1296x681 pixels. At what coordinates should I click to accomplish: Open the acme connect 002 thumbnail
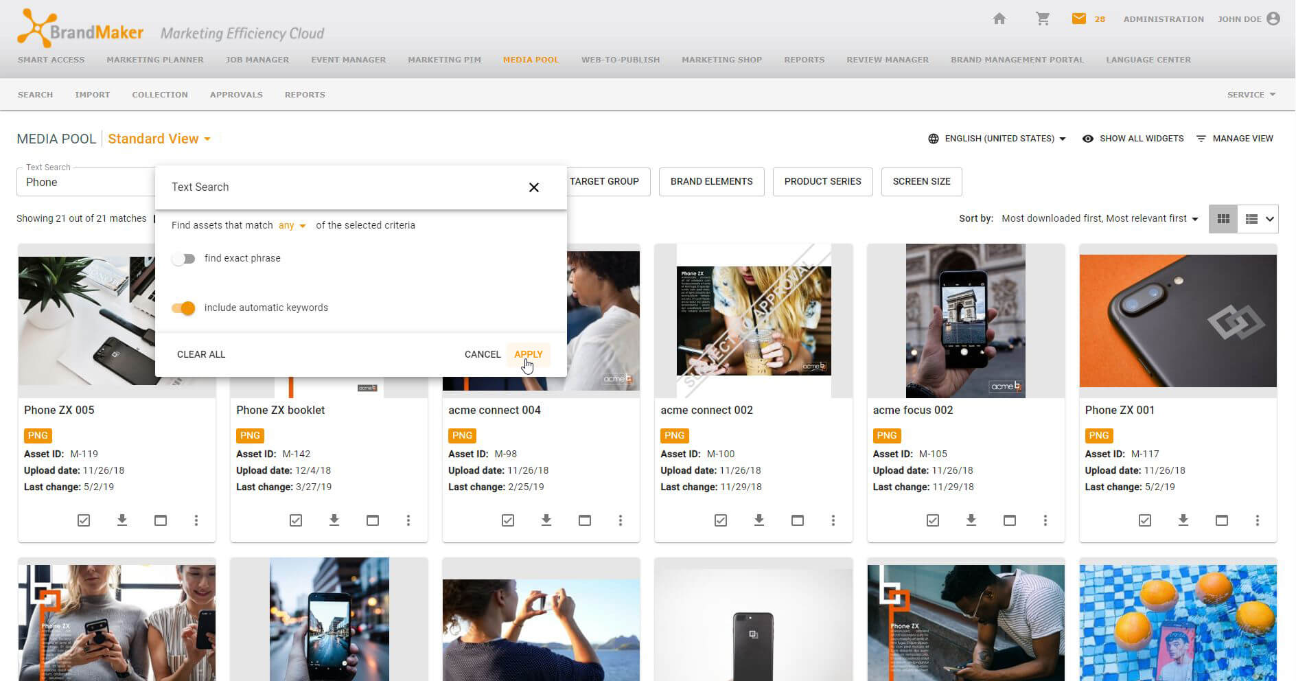(753, 321)
